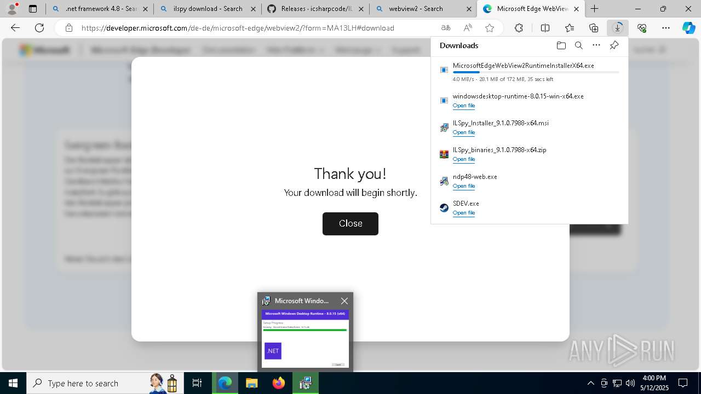Open File Explorer from taskbar
The width and height of the screenshot is (701, 394).
coord(251,383)
